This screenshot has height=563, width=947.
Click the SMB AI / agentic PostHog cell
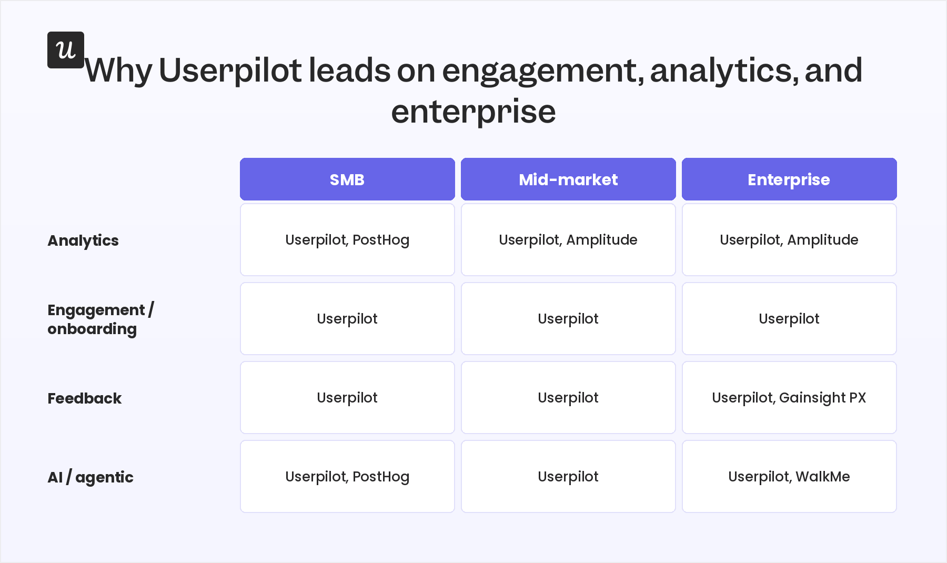pyautogui.click(x=347, y=477)
